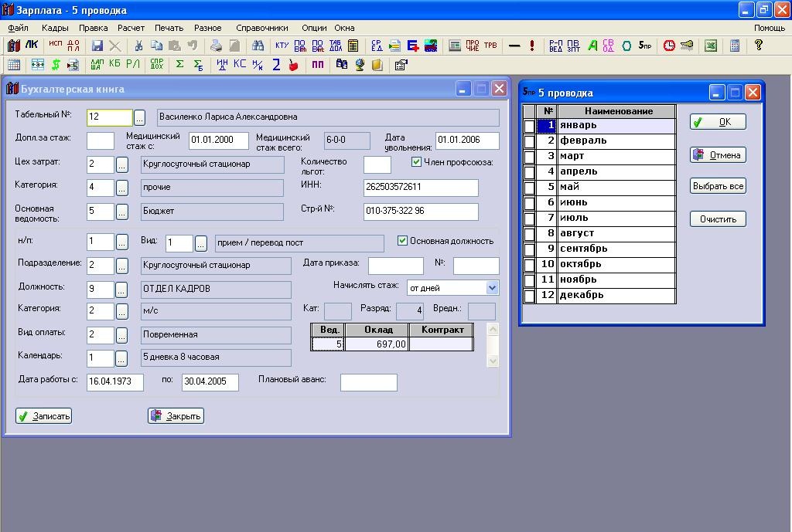
Task: Expand the Начислять стаж dropdown
Action: 493,287
